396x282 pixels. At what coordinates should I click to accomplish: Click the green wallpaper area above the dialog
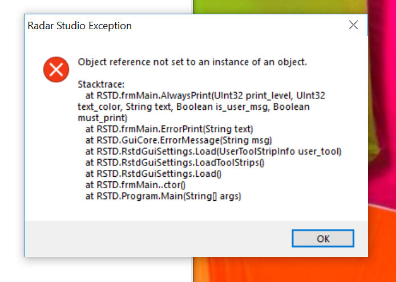(x=278, y=7)
